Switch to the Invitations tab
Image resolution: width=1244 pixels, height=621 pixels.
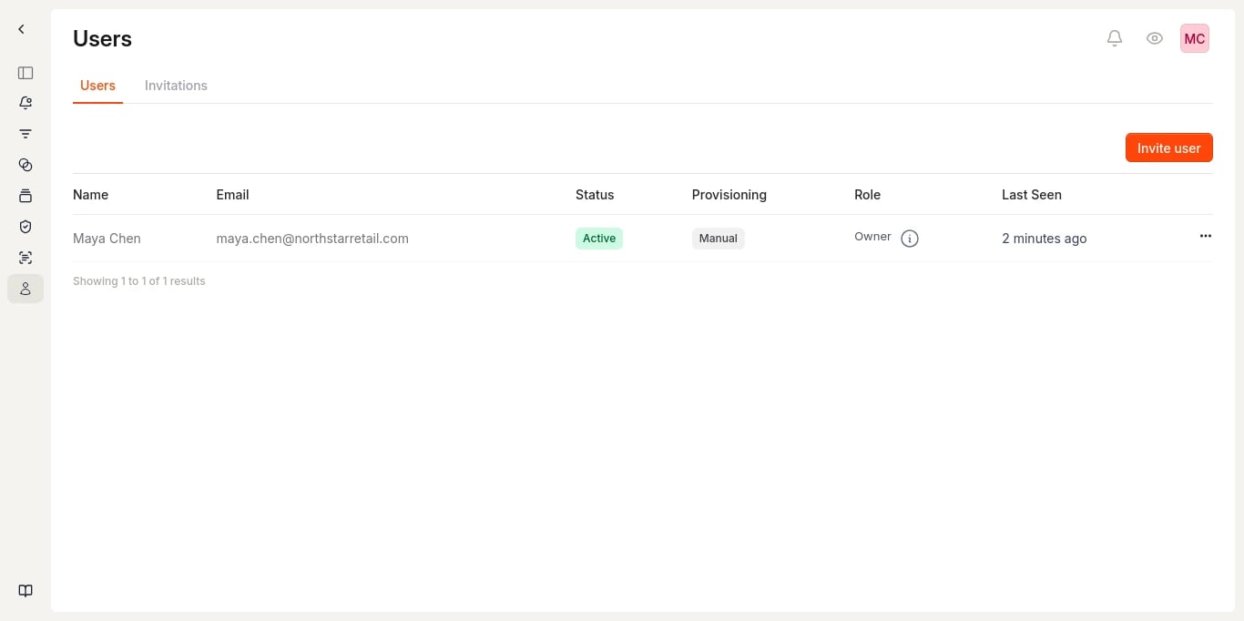point(176,86)
